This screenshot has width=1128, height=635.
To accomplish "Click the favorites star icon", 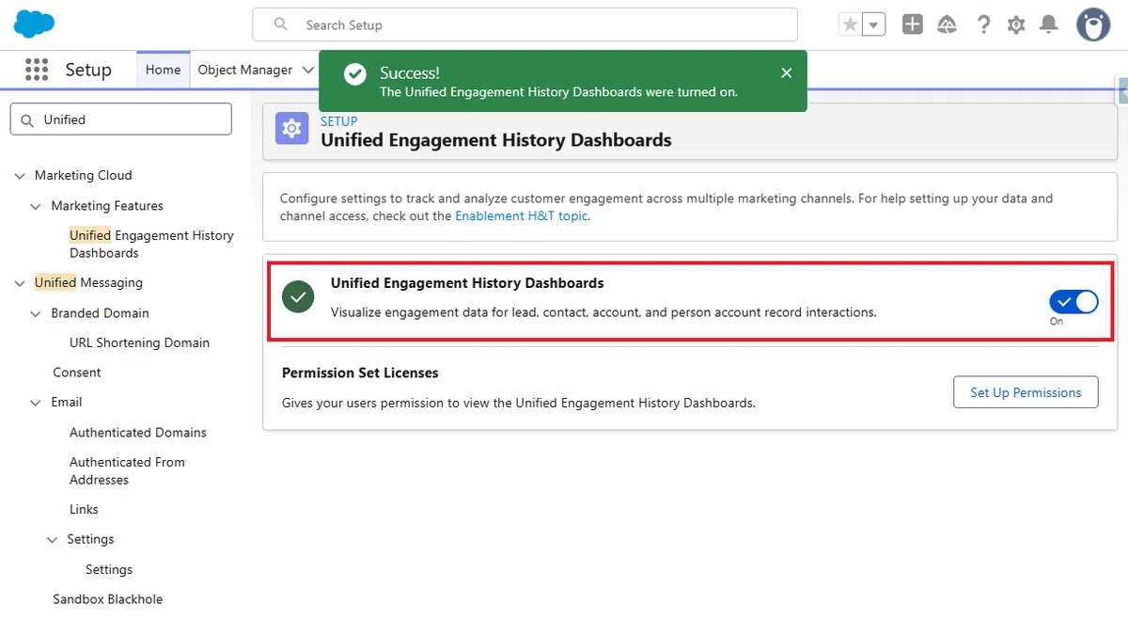I will point(851,25).
